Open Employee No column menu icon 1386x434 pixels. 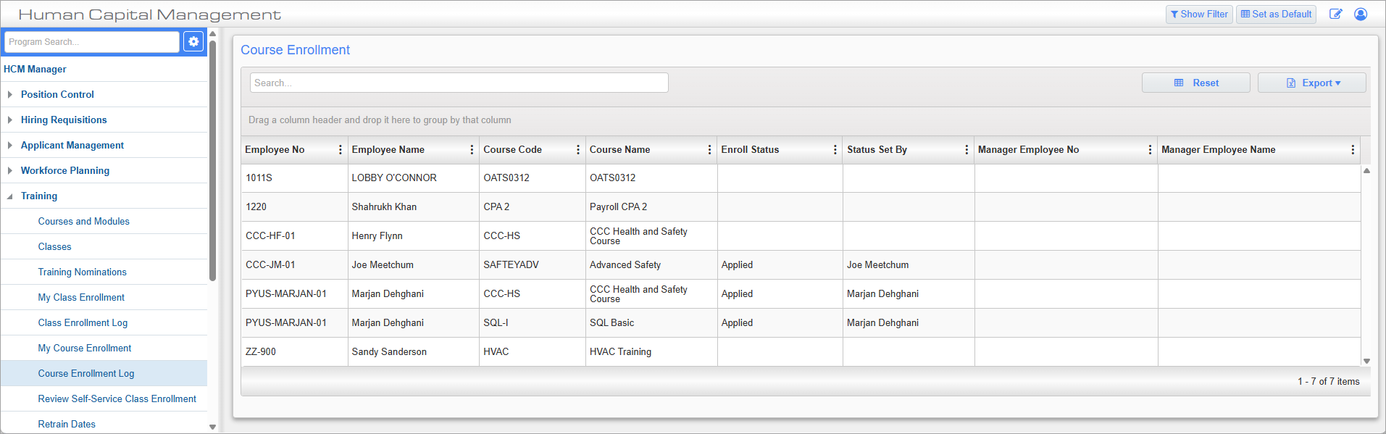click(340, 149)
